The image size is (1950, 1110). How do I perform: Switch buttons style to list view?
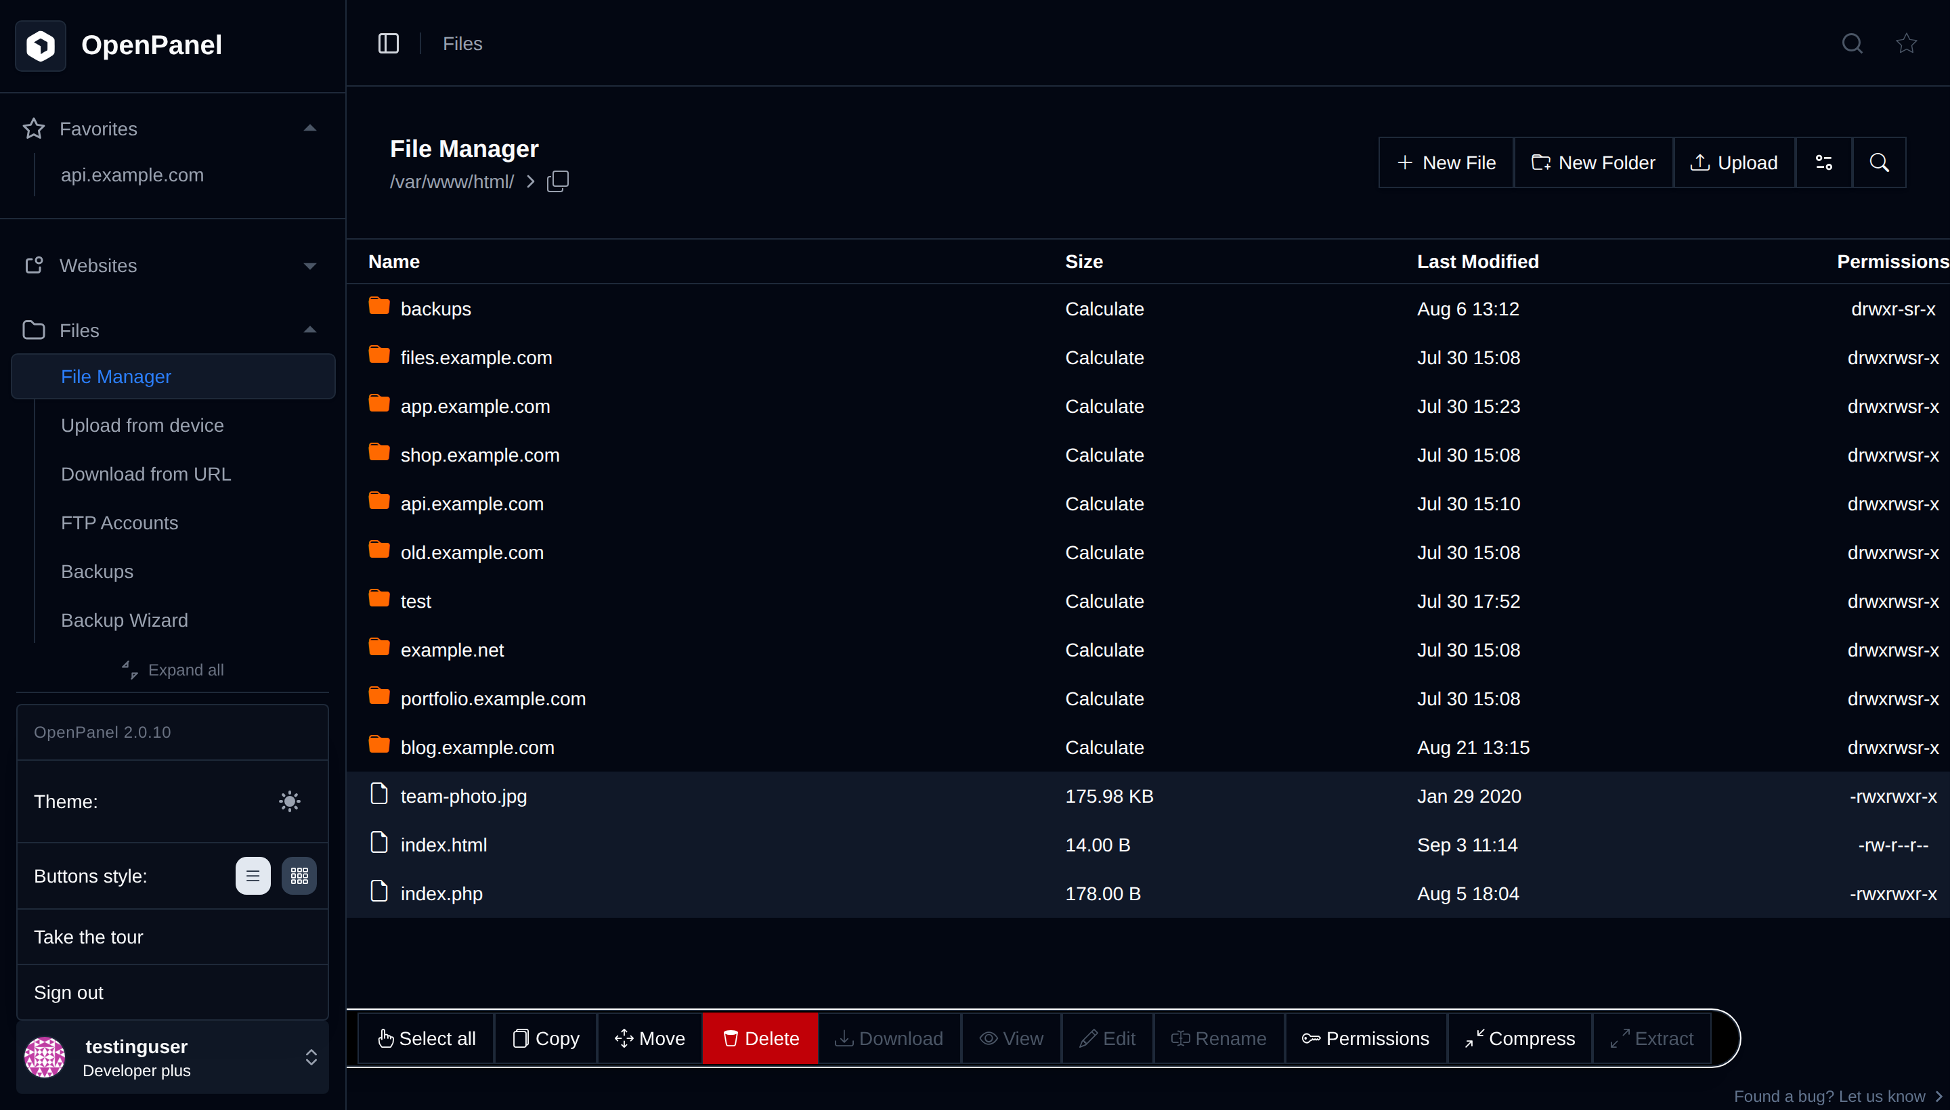(253, 876)
